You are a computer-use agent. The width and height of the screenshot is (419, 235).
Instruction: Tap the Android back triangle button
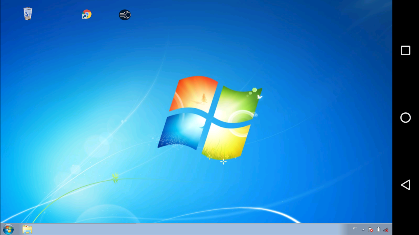(405, 185)
